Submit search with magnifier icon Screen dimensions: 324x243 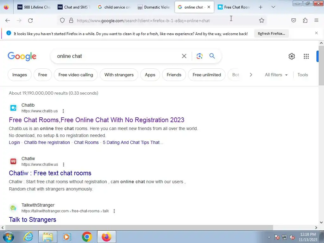point(212,56)
